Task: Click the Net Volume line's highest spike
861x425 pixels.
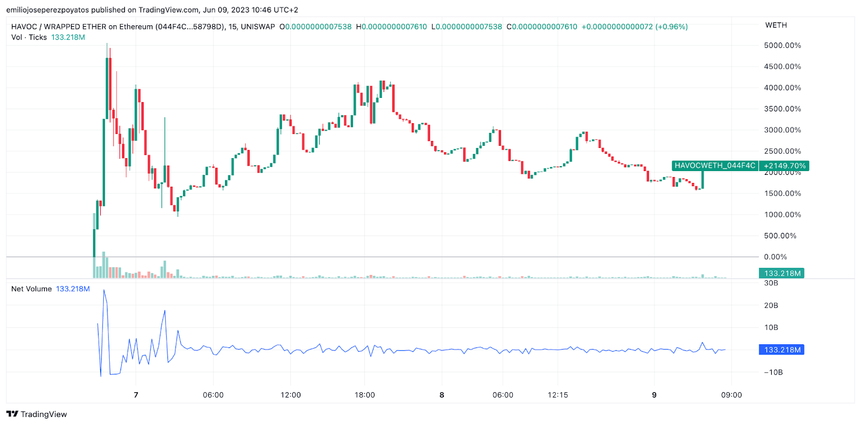Action: pyautogui.click(x=104, y=291)
